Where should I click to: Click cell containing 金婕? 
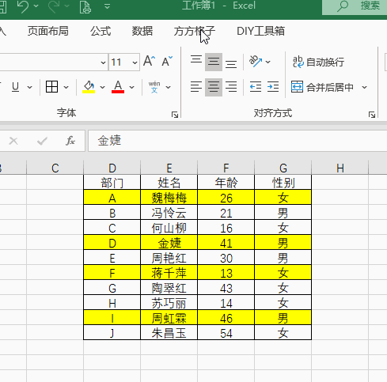(169, 243)
